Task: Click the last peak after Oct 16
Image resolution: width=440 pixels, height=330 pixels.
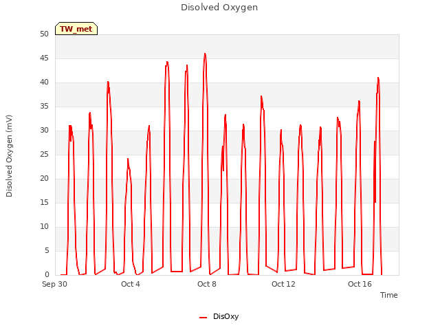Action: click(x=378, y=78)
